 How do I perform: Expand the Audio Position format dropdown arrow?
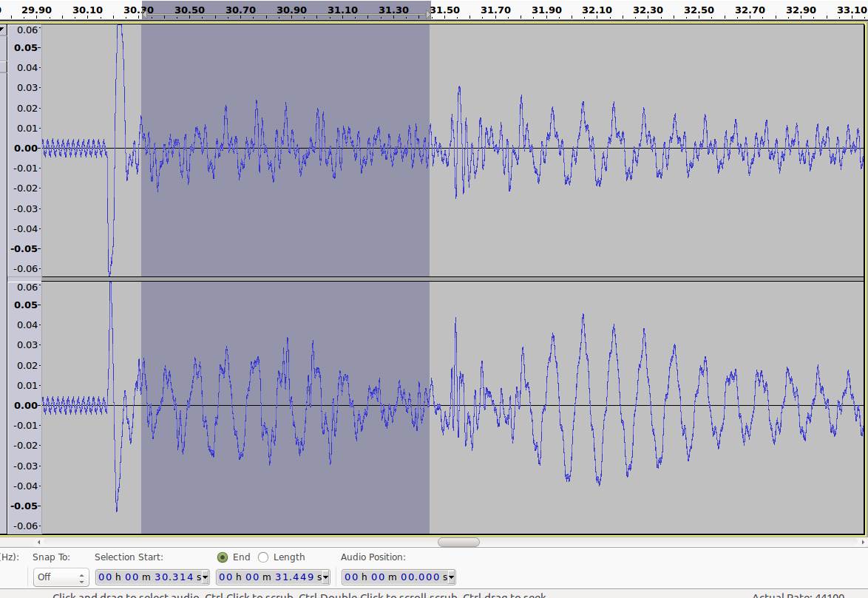[451, 577]
